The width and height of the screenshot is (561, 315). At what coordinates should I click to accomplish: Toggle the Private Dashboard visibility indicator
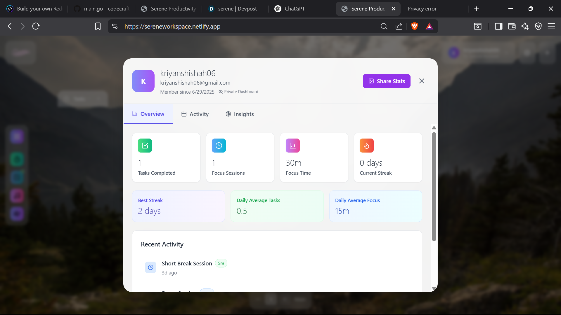click(x=238, y=92)
